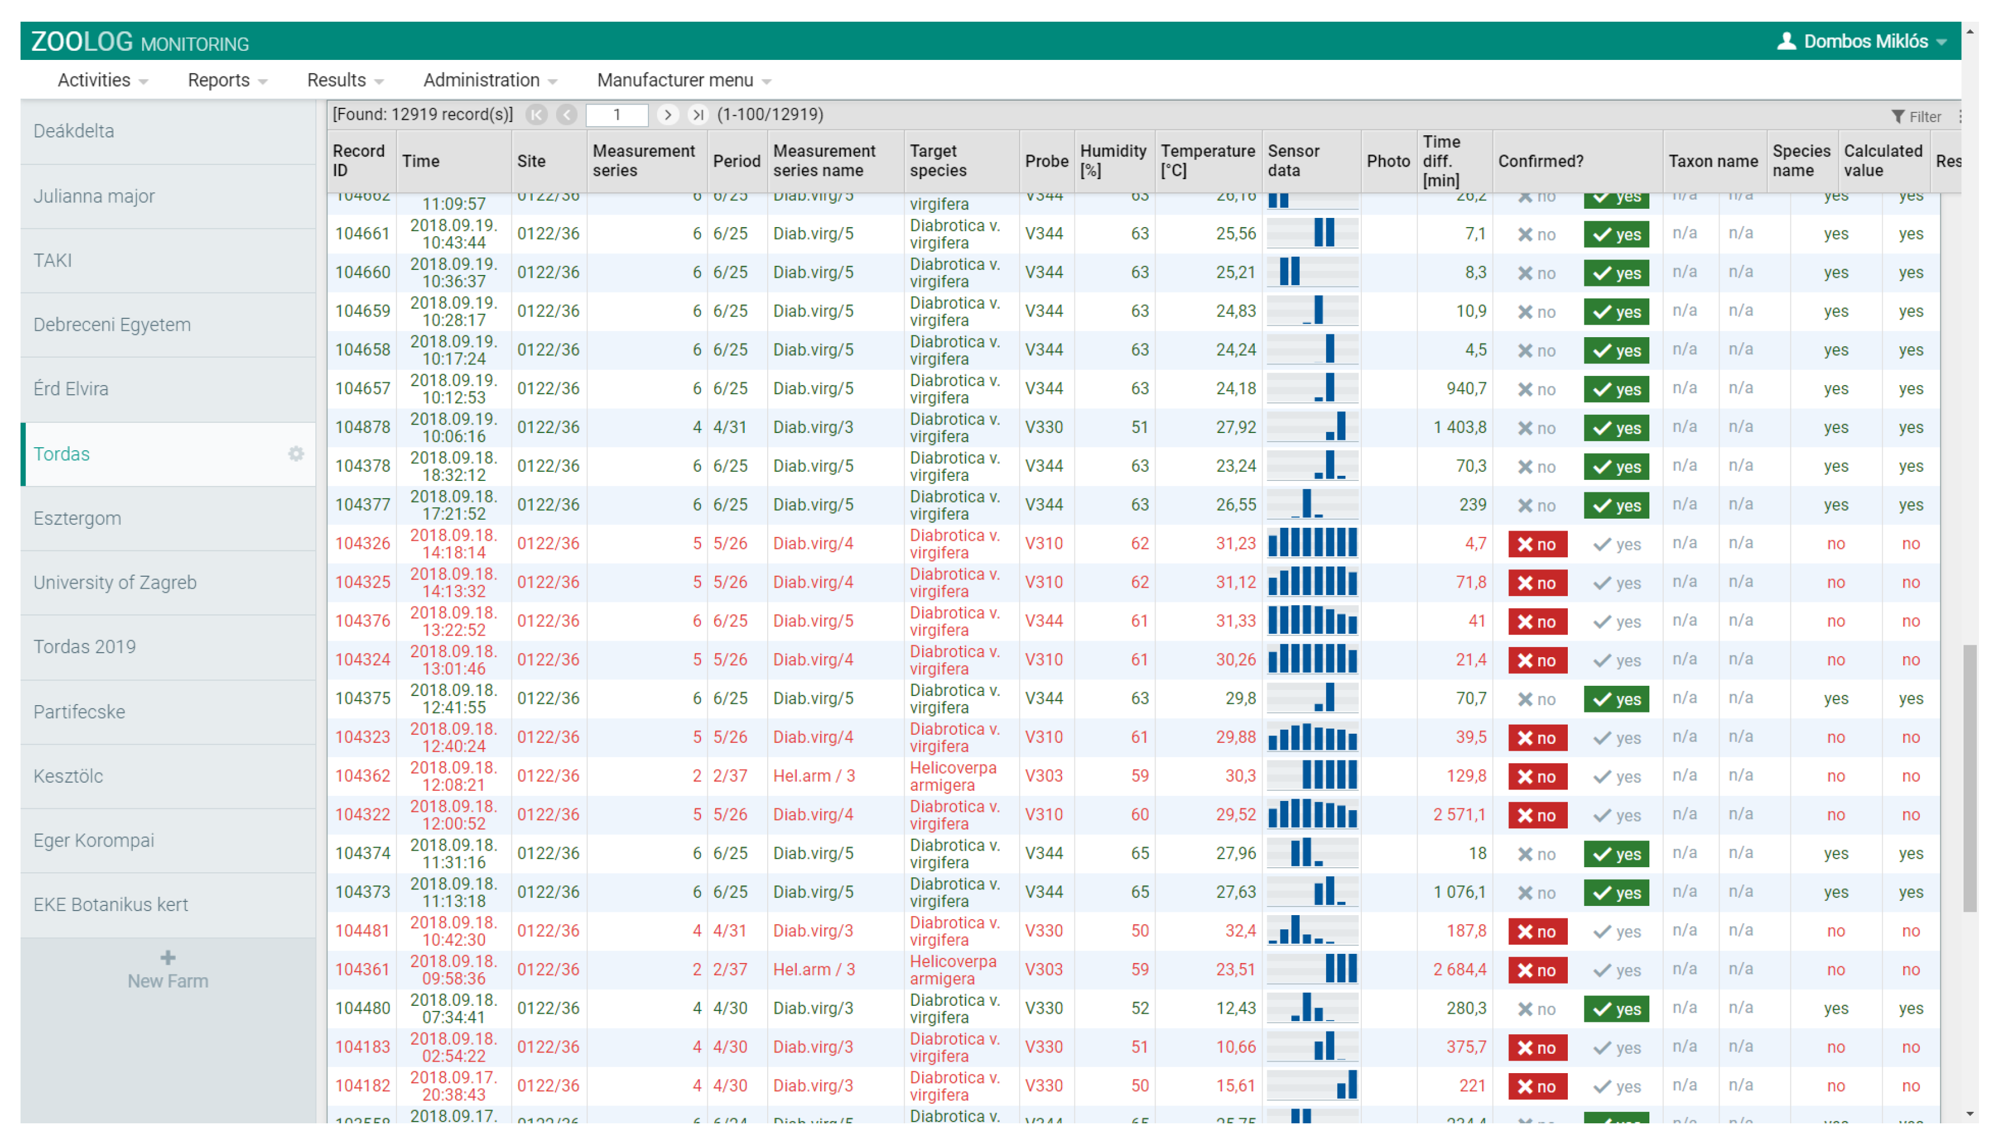Click New Farm plus icon
Image resolution: width=1999 pixels, height=1145 pixels.
coord(168,957)
